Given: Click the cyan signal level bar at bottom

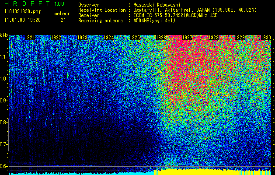Looking at the screenshot, I should (x=81, y=173).
